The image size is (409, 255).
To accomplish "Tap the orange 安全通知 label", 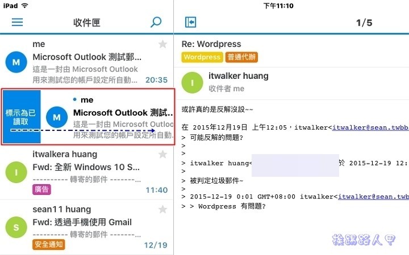I will [49, 244].
